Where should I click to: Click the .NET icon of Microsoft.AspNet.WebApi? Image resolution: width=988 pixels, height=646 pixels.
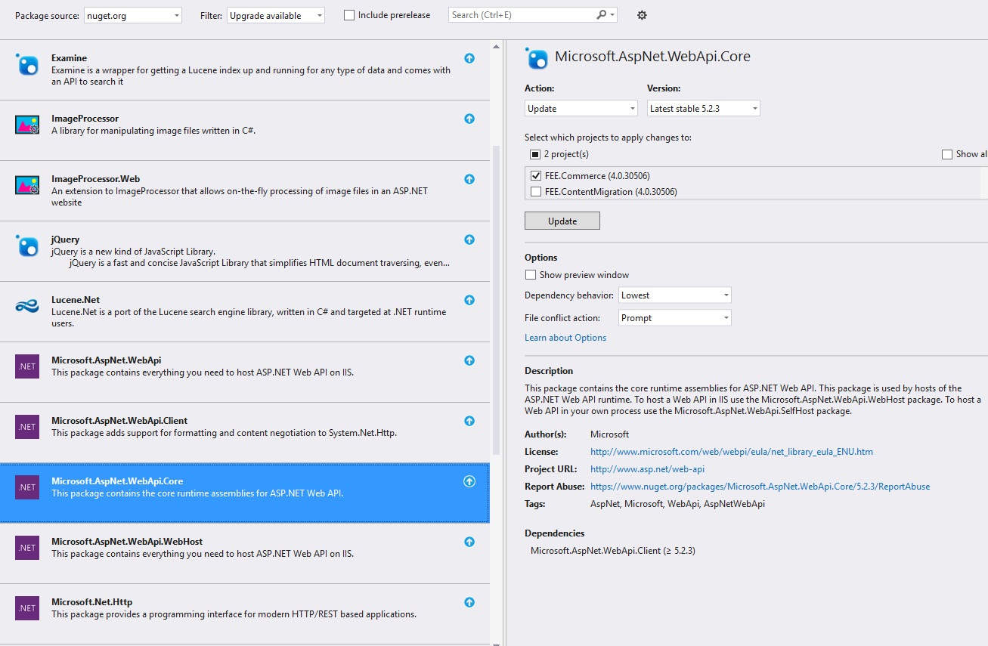pos(27,366)
